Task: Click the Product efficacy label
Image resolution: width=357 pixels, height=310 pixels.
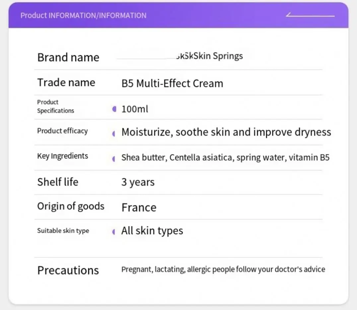Action: pyautogui.click(x=62, y=131)
